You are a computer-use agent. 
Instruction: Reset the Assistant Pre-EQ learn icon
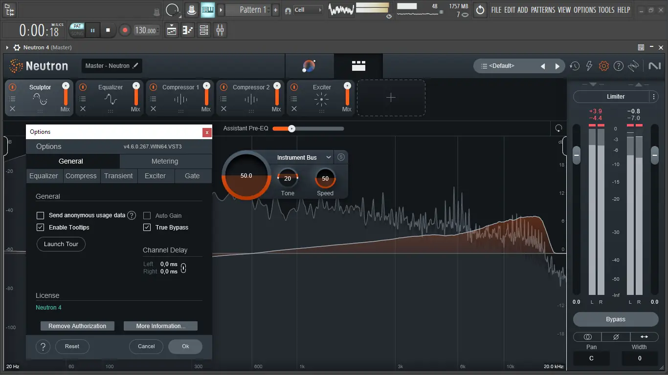(558, 128)
